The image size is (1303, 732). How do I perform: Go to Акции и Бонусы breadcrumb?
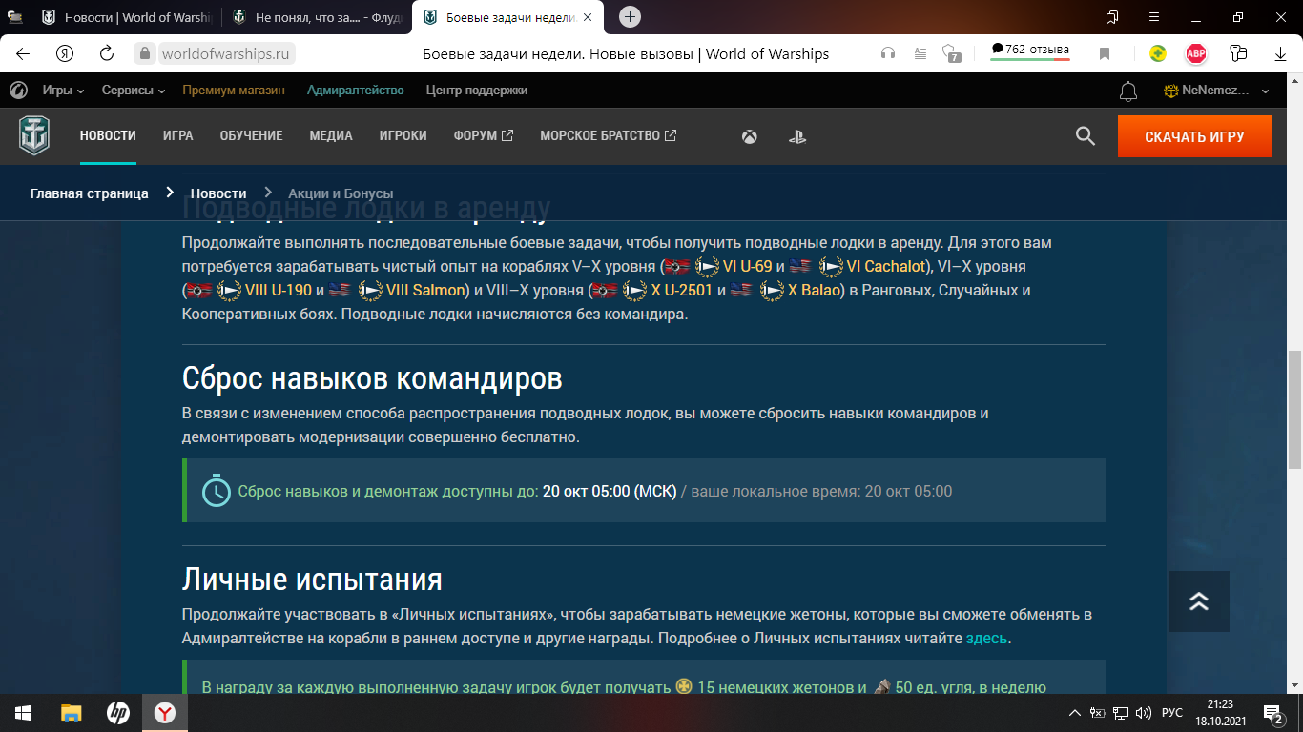(341, 193)
